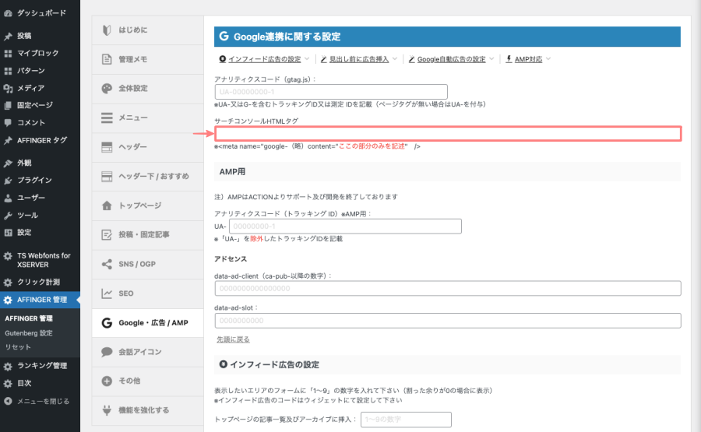Click the マイブロック grid icon
701x432 pixels.
[x=8, y=54]
